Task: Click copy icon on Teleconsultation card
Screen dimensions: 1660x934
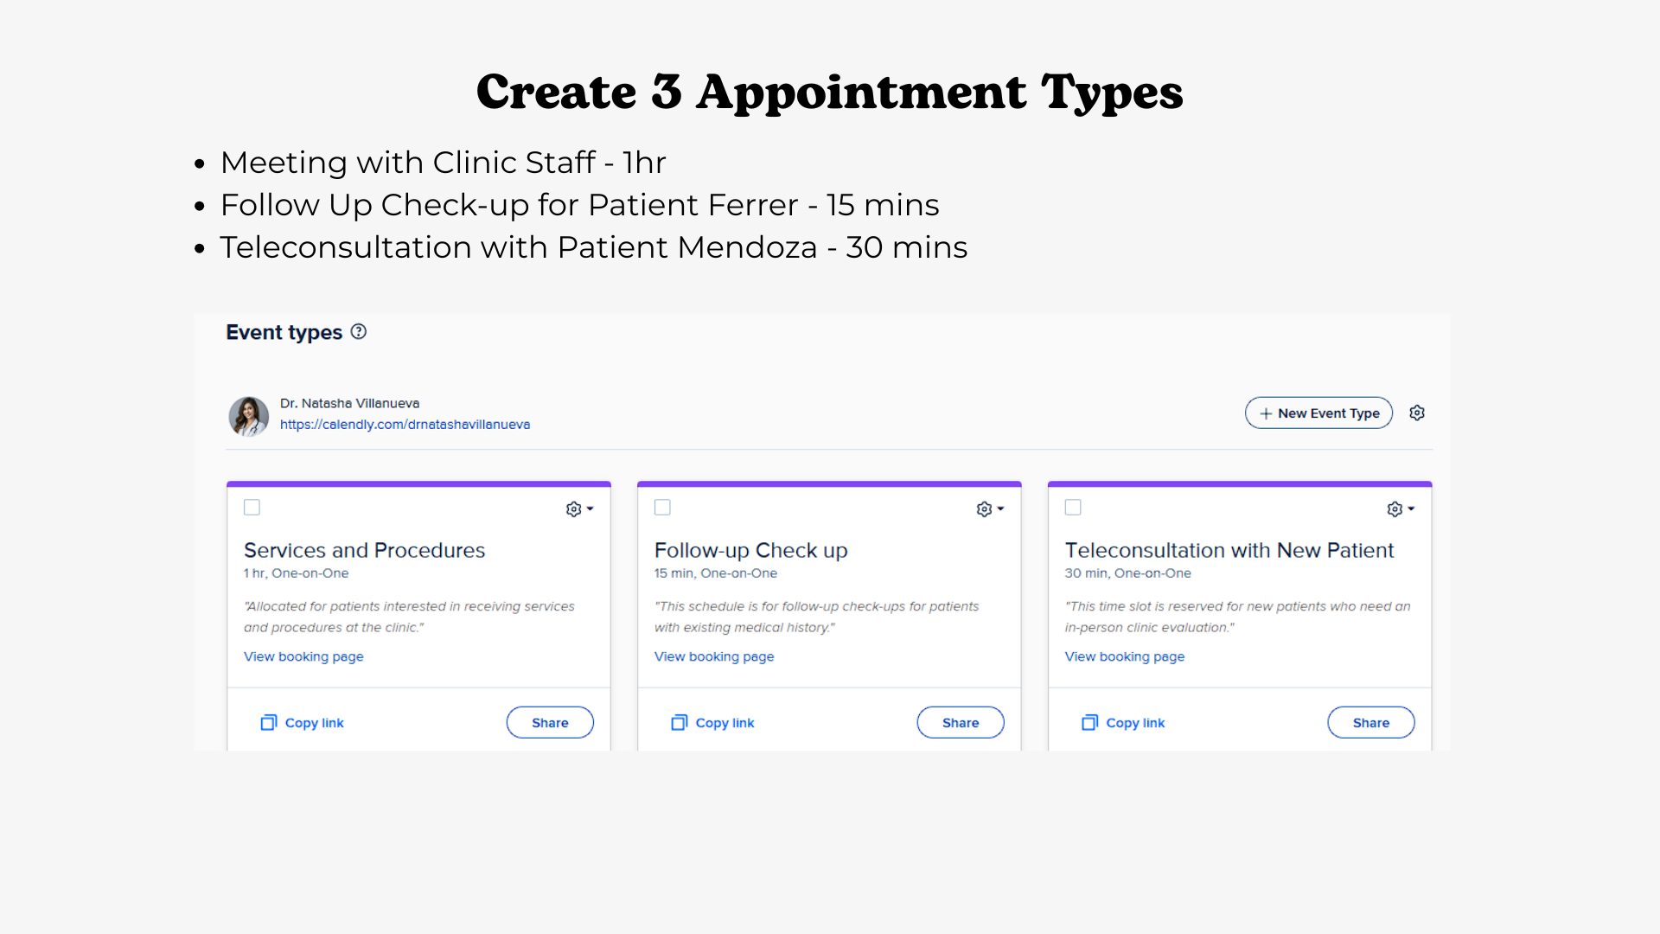Action: [x=1090, y=722]
